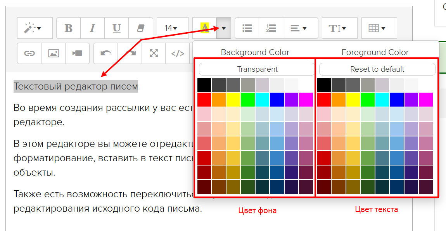Toggle bold formatting
Screen dimensions: 446x231
point(68,28)
